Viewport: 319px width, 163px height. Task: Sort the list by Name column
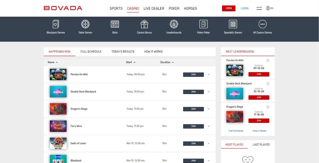(53, 62)
